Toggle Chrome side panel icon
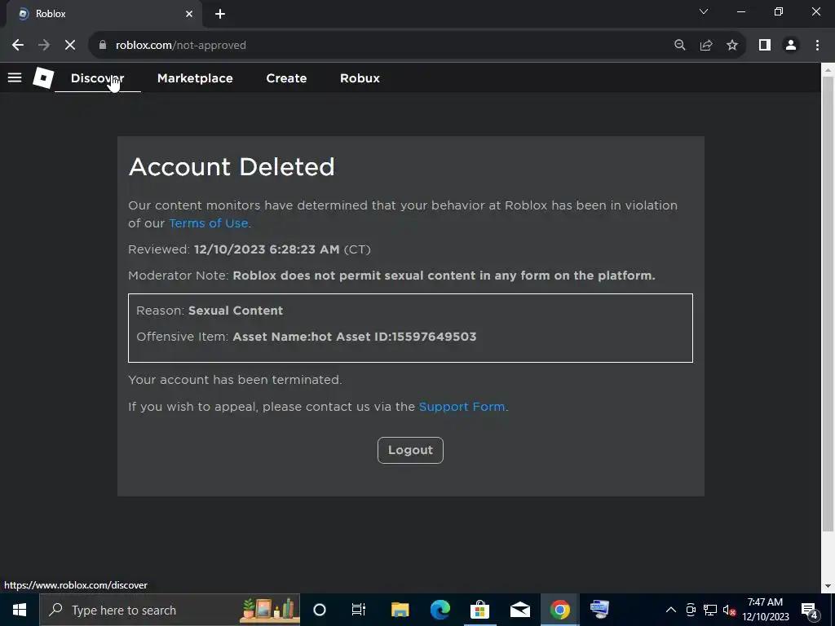 click(x=765, y=46)
